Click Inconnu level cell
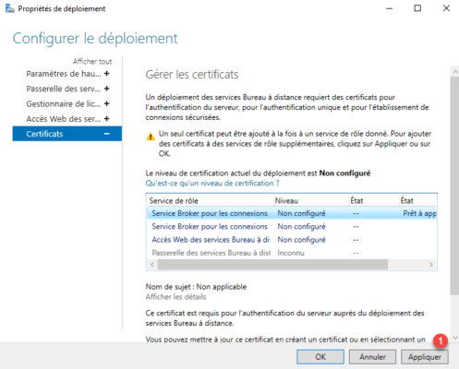The image size is (459, 369). (291, 253)
